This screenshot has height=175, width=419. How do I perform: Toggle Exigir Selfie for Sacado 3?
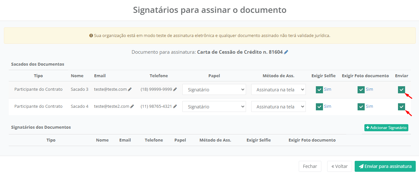[x=319, y=90]
